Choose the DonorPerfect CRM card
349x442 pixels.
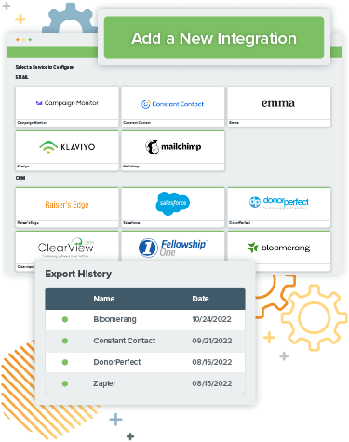279,208
